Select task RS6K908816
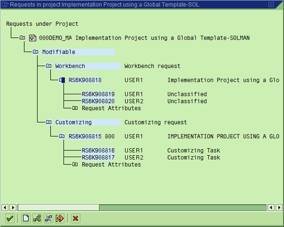This screenshot has width=284, height=227. [98, 151]
